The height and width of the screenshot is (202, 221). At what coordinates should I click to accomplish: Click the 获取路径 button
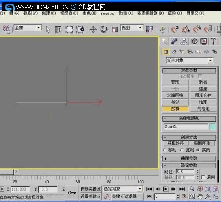(x=175, y=143)
